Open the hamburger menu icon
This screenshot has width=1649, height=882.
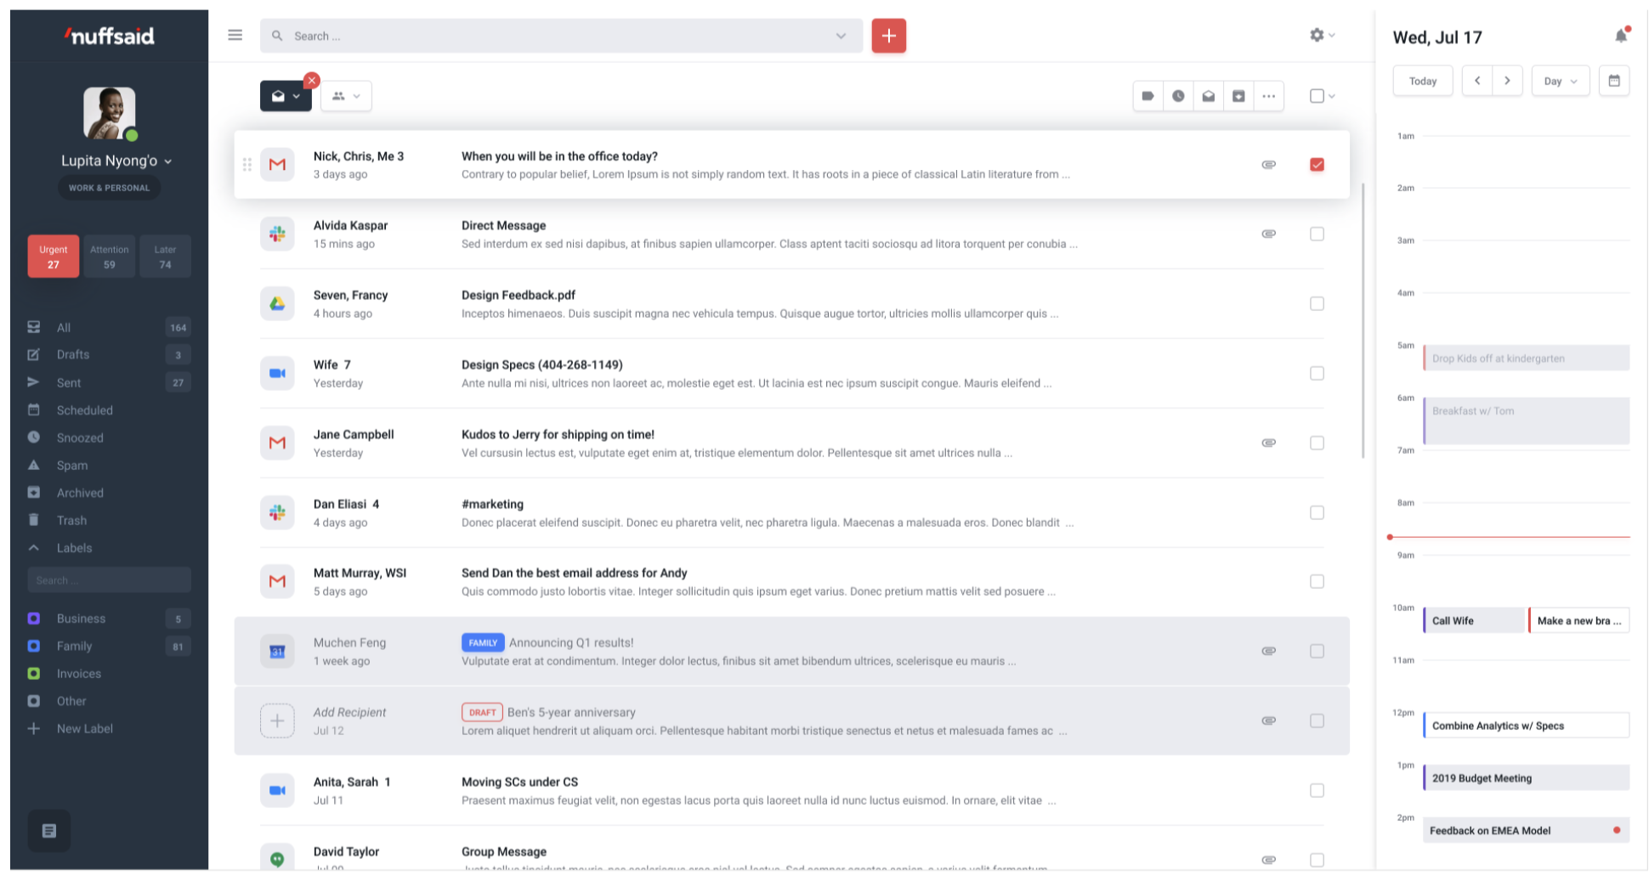[235, 35]
